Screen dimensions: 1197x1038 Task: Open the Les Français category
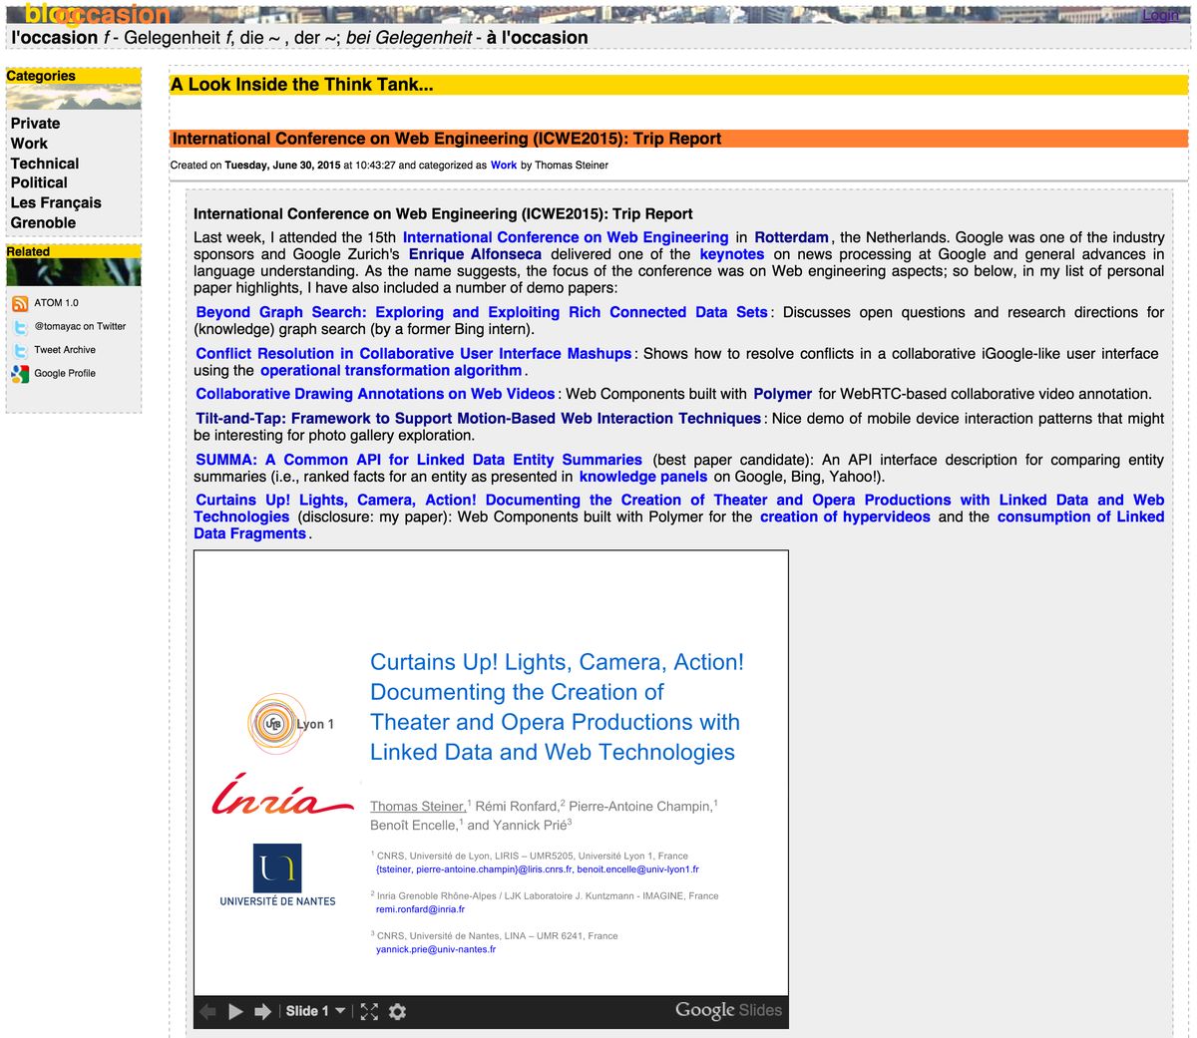pyautogui.click(x=56, y=202)
